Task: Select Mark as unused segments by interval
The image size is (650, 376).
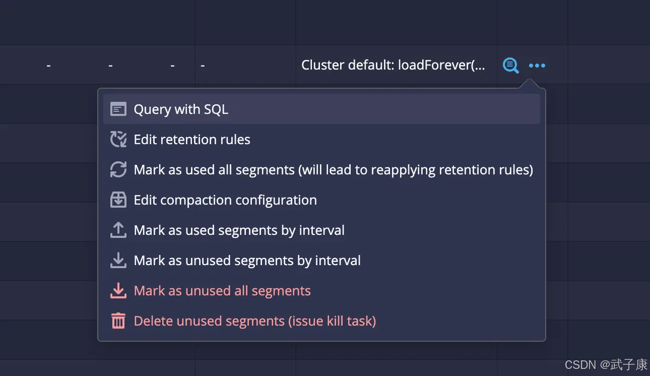Action: point(247,261)
